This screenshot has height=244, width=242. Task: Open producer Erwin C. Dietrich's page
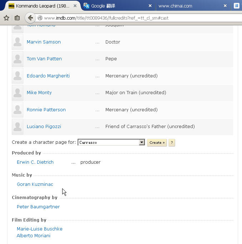pyautogui.click(x=35, y=162)
